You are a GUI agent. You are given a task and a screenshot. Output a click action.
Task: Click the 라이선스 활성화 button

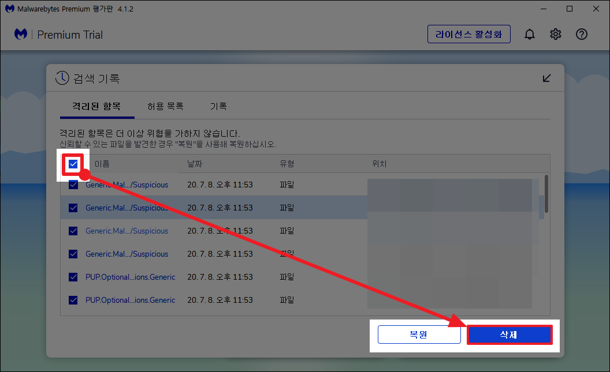[x=468, y=34]
